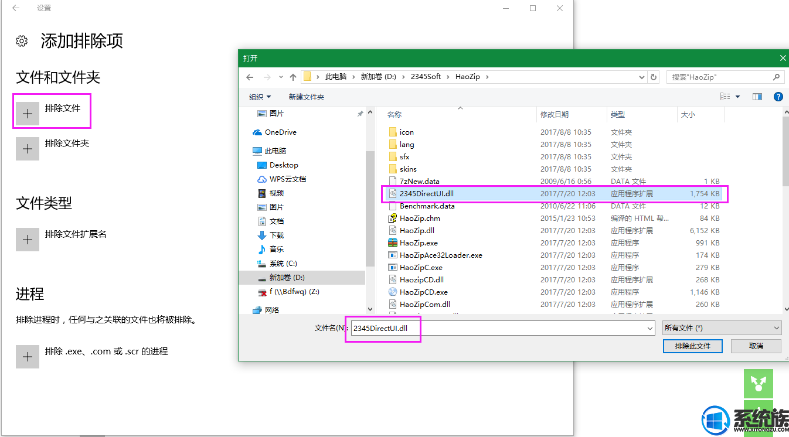789x437 pixels.
Task: Click 2345Soft in address breadcrumb
Action: [426, 77]
